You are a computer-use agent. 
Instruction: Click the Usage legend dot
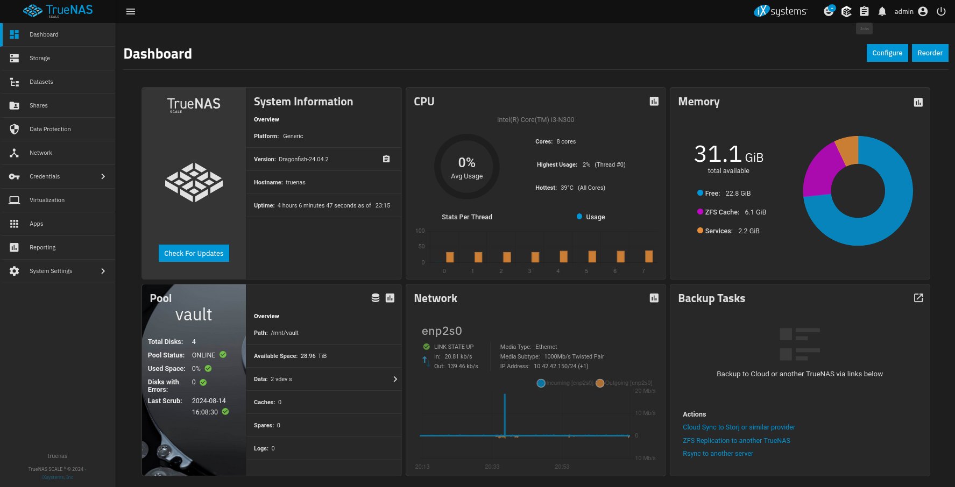pyautogui.click(x=579, y=217)
